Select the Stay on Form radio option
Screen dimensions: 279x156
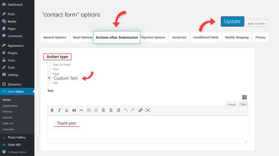pos(49,64)
